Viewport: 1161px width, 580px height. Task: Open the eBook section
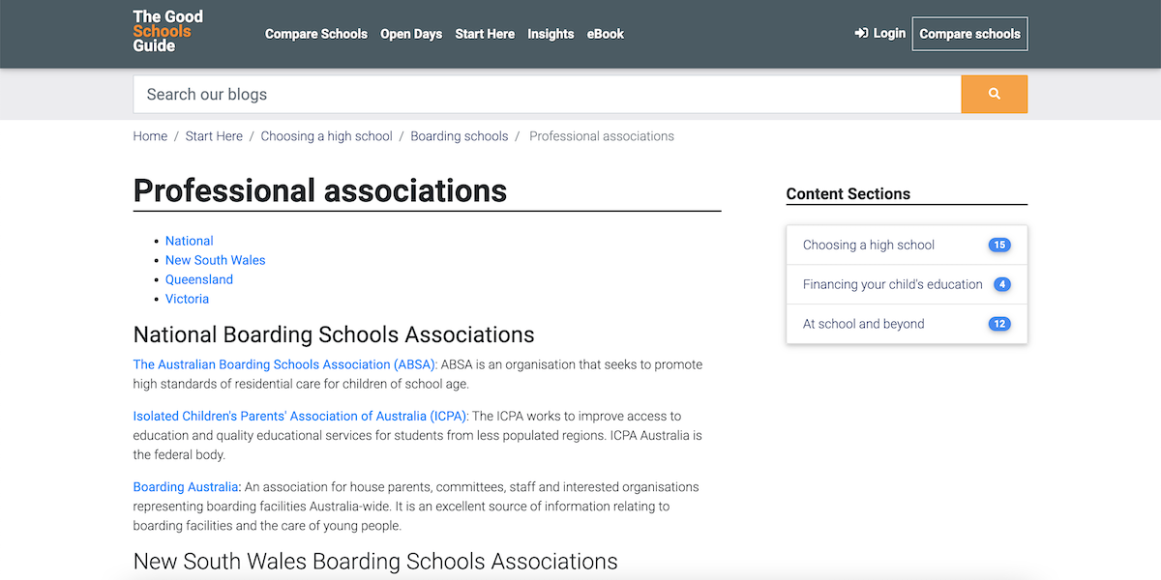606,34
